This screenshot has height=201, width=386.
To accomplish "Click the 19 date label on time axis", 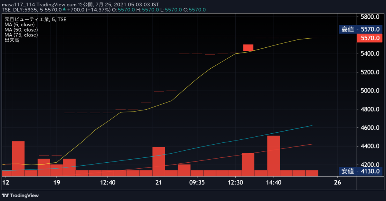I will point(57,182).
